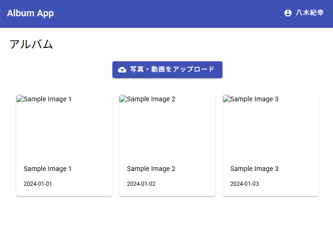333x236 pixels.
Task: Click broken image icon on first card
Action: pos(20,99)
